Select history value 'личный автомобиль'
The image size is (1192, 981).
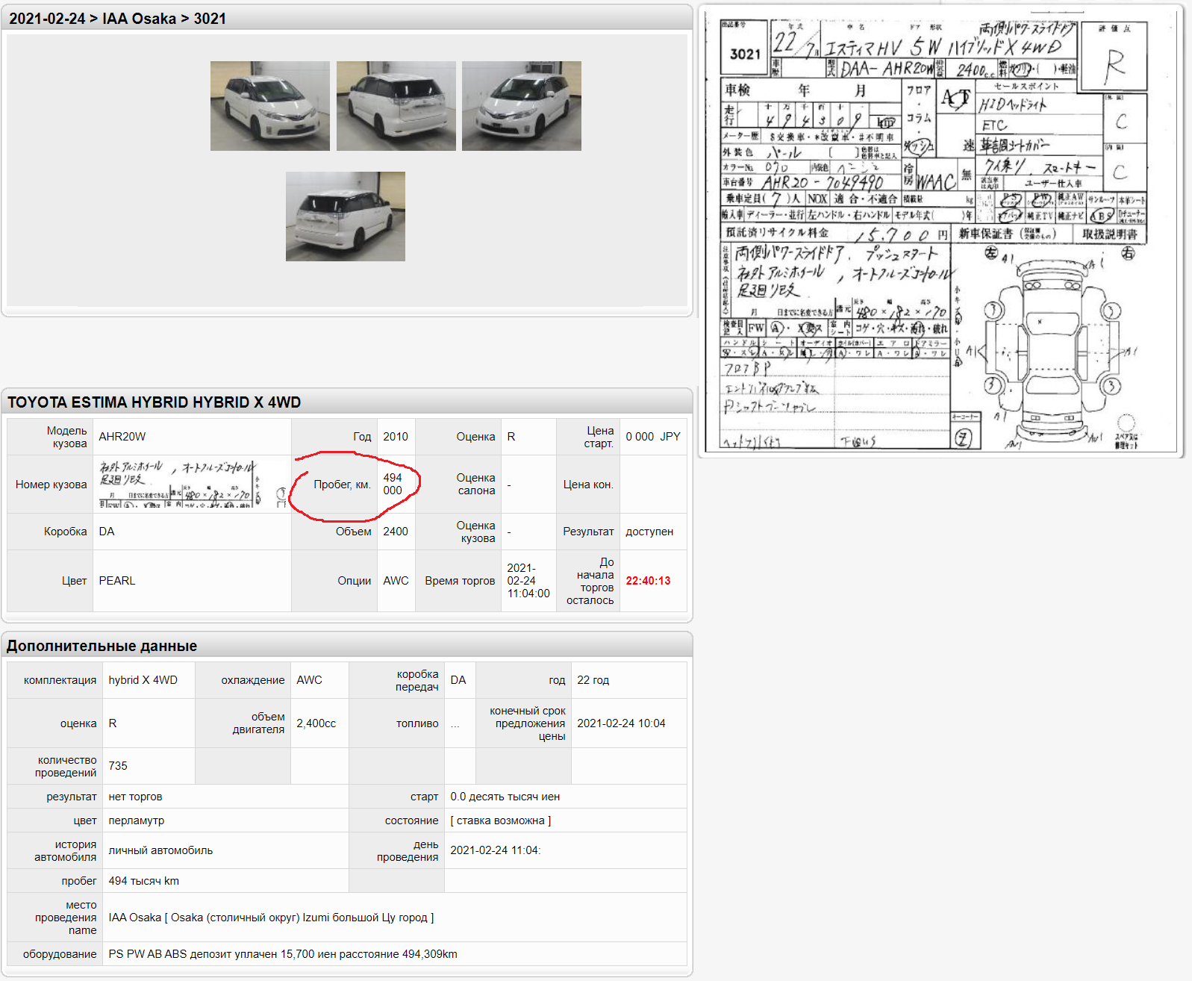tap(160, 850)
